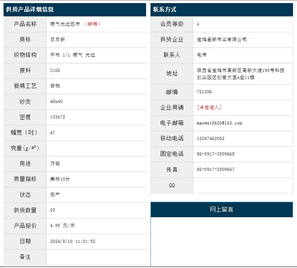This screenshot has width=297, height=268.
Task: Click the contact person name 毛伟
Action: point(202,55)
